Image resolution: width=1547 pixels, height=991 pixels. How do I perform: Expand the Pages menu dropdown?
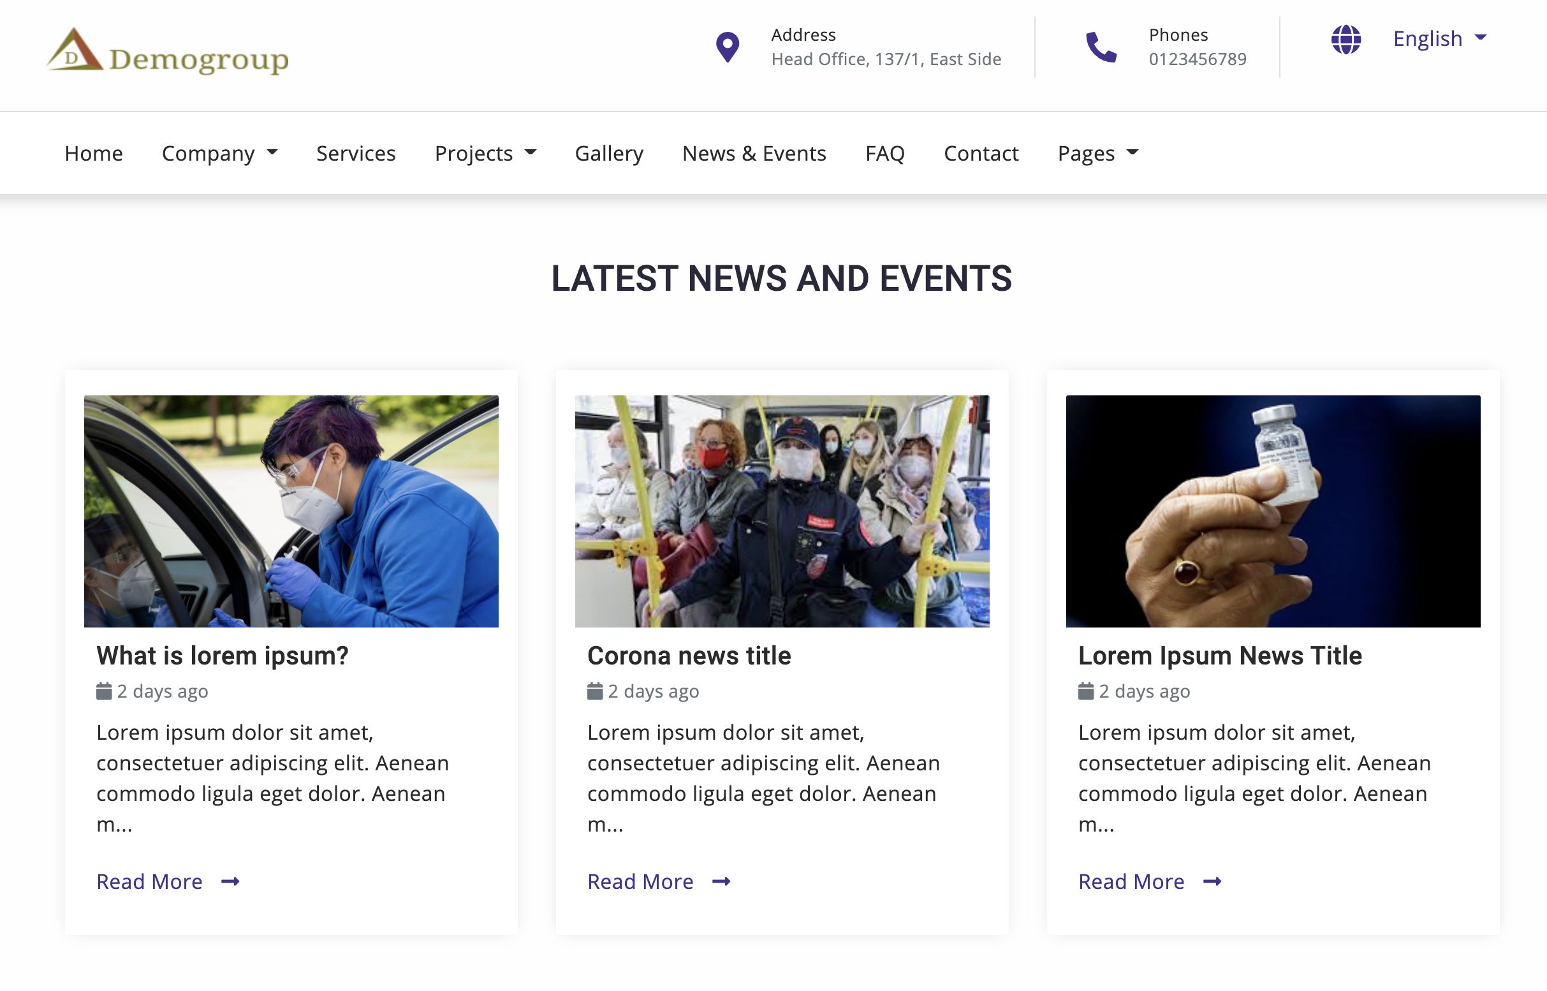point(1098,153)
